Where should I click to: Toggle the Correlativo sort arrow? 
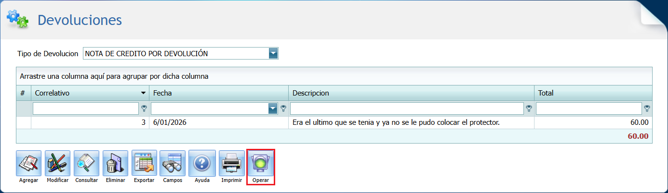[x=143, y=93]
